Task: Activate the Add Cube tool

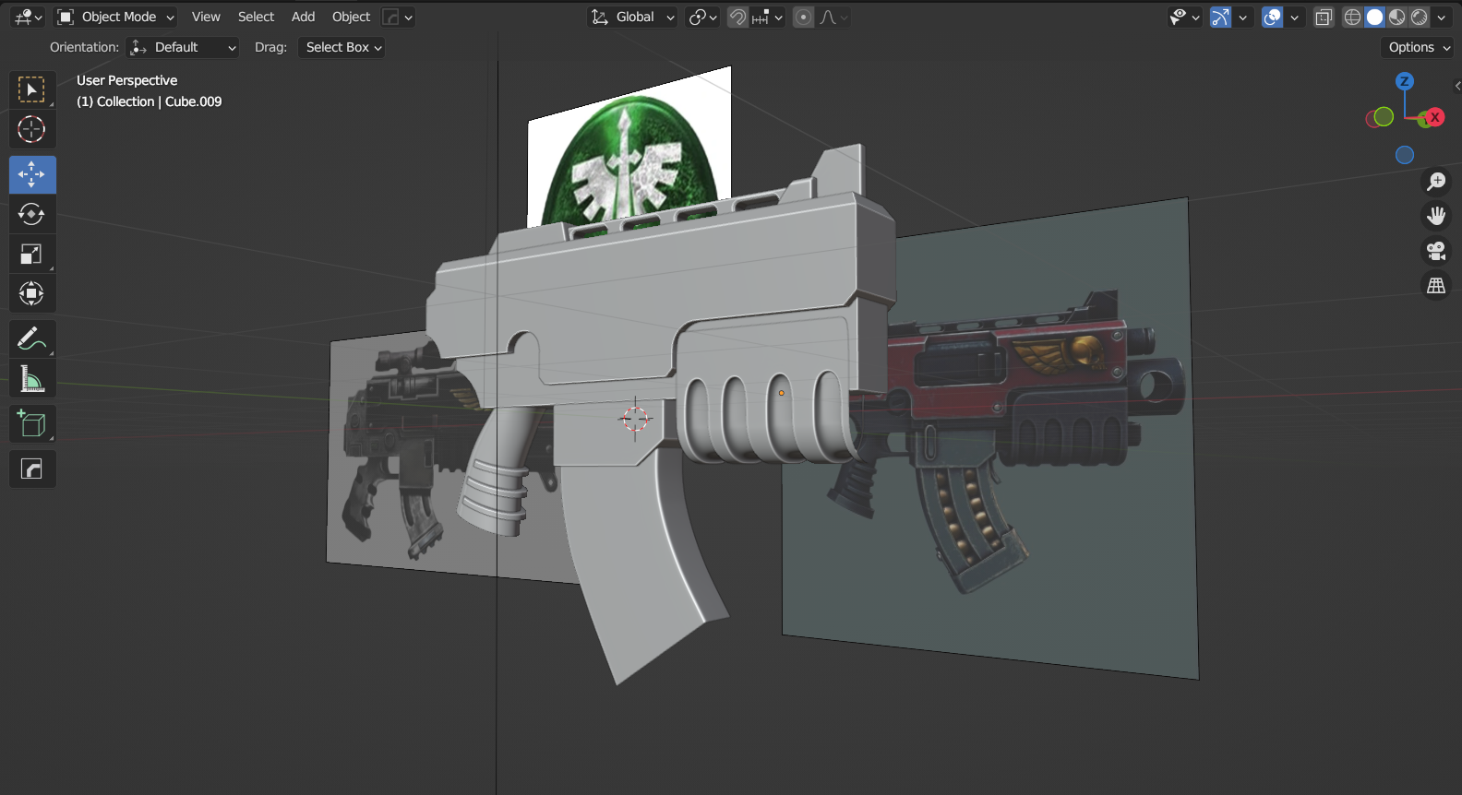Action: [31, 423]
